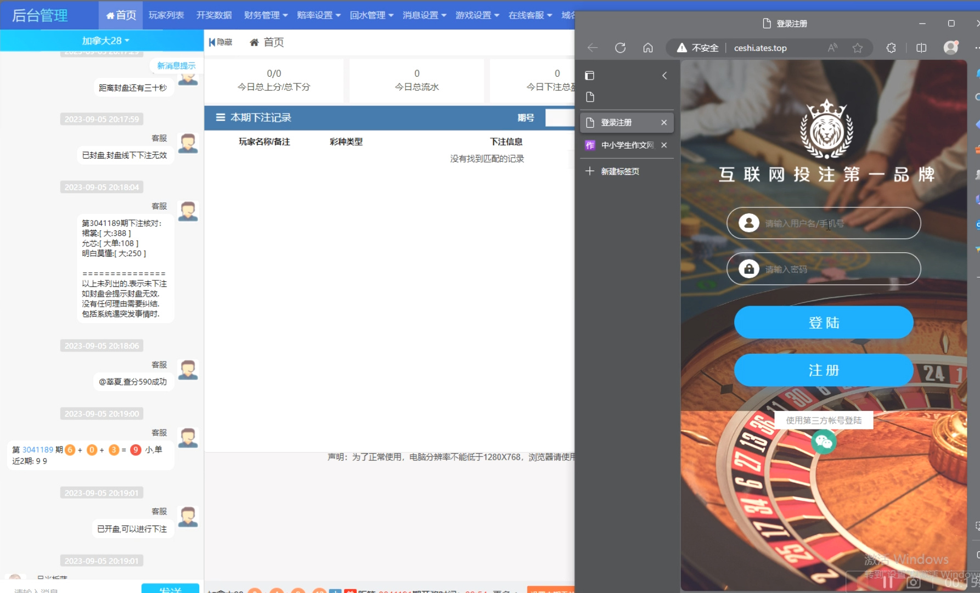Click the 客服 avatar beside 已封盘 message

(x=188, y=143)
